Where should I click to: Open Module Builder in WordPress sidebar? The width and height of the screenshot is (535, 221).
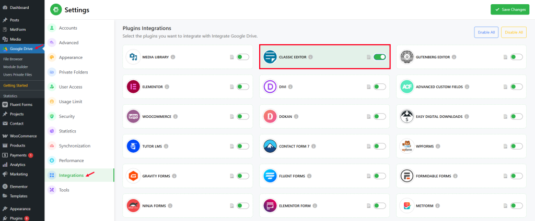tap(16, 67)
